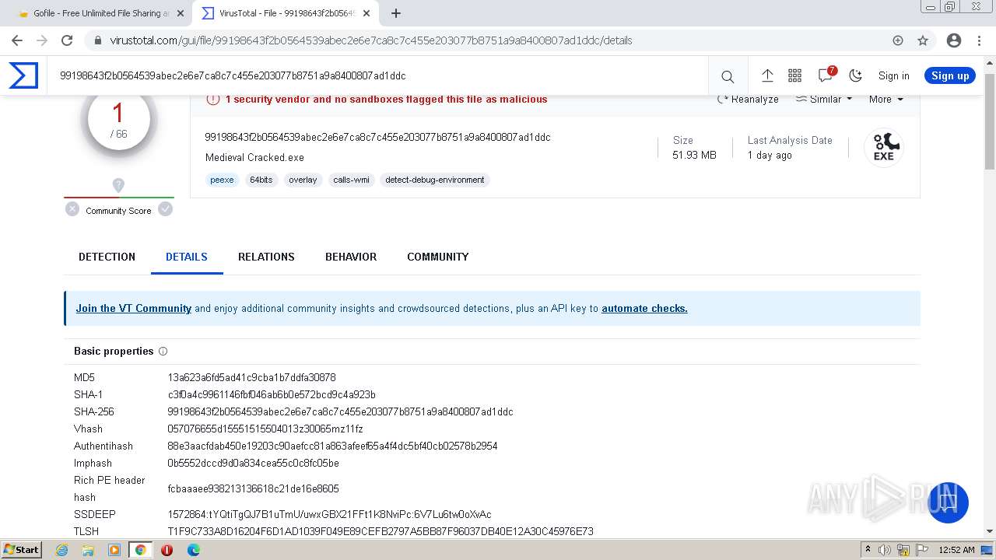
Task: Close the Gofile browser tab
Action: [181, 13]
